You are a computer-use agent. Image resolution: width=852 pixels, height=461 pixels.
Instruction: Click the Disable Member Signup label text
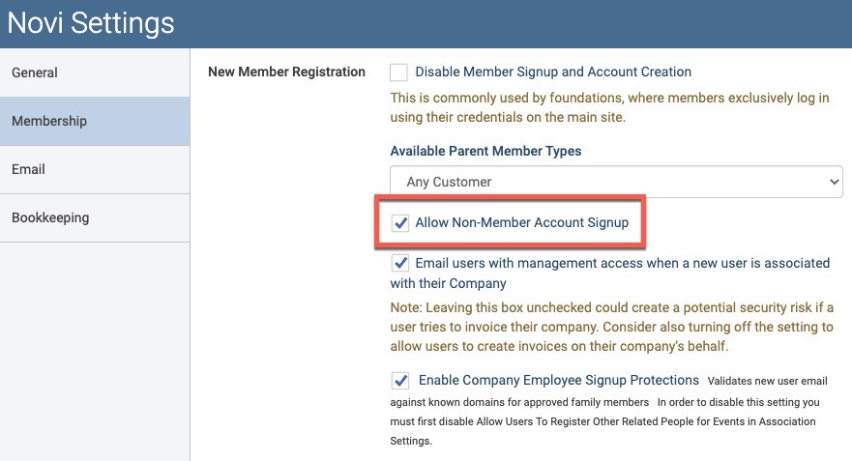[553, 72]
